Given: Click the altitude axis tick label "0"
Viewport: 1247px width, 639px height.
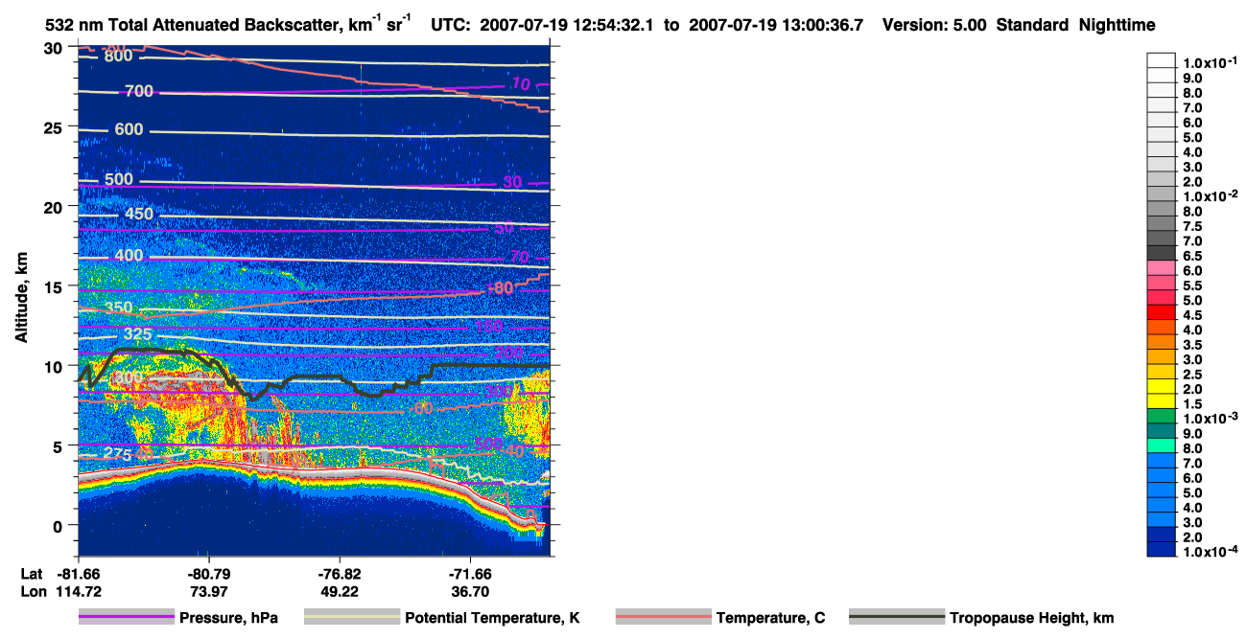Looking at the screenshot, I should point(59,525).
